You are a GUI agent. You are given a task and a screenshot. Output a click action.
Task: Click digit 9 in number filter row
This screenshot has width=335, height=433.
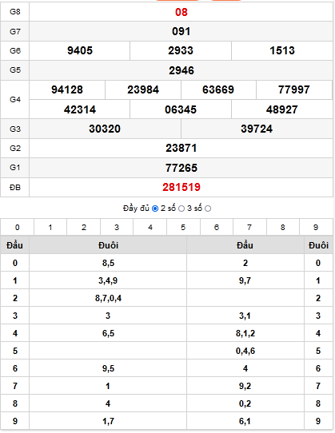point(316,227)
